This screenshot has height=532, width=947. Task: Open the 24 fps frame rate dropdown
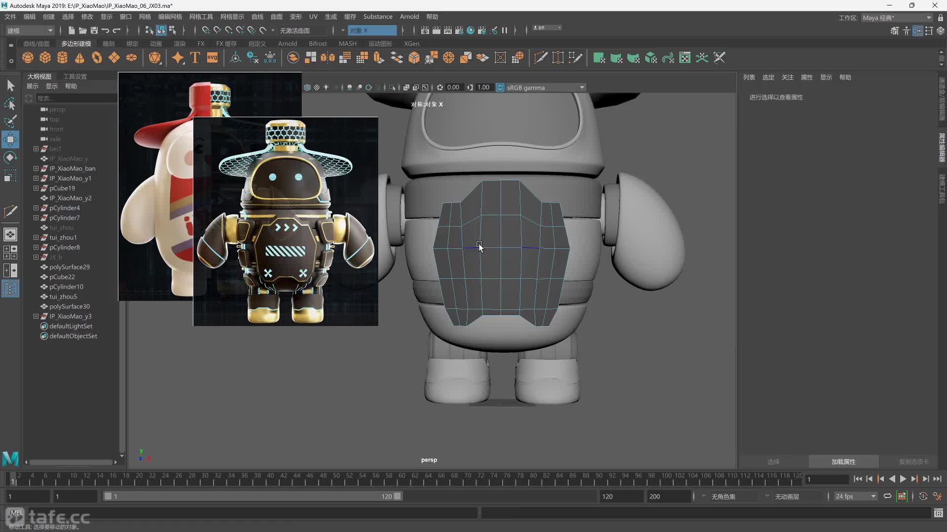click(x=855, y=496)
